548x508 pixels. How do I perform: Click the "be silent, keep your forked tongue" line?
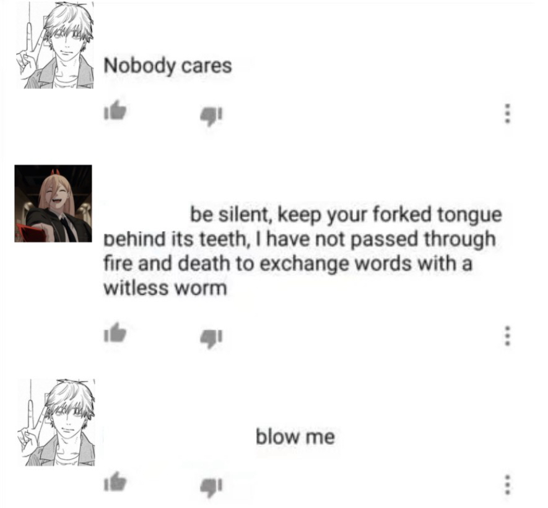tap(346, 215)
